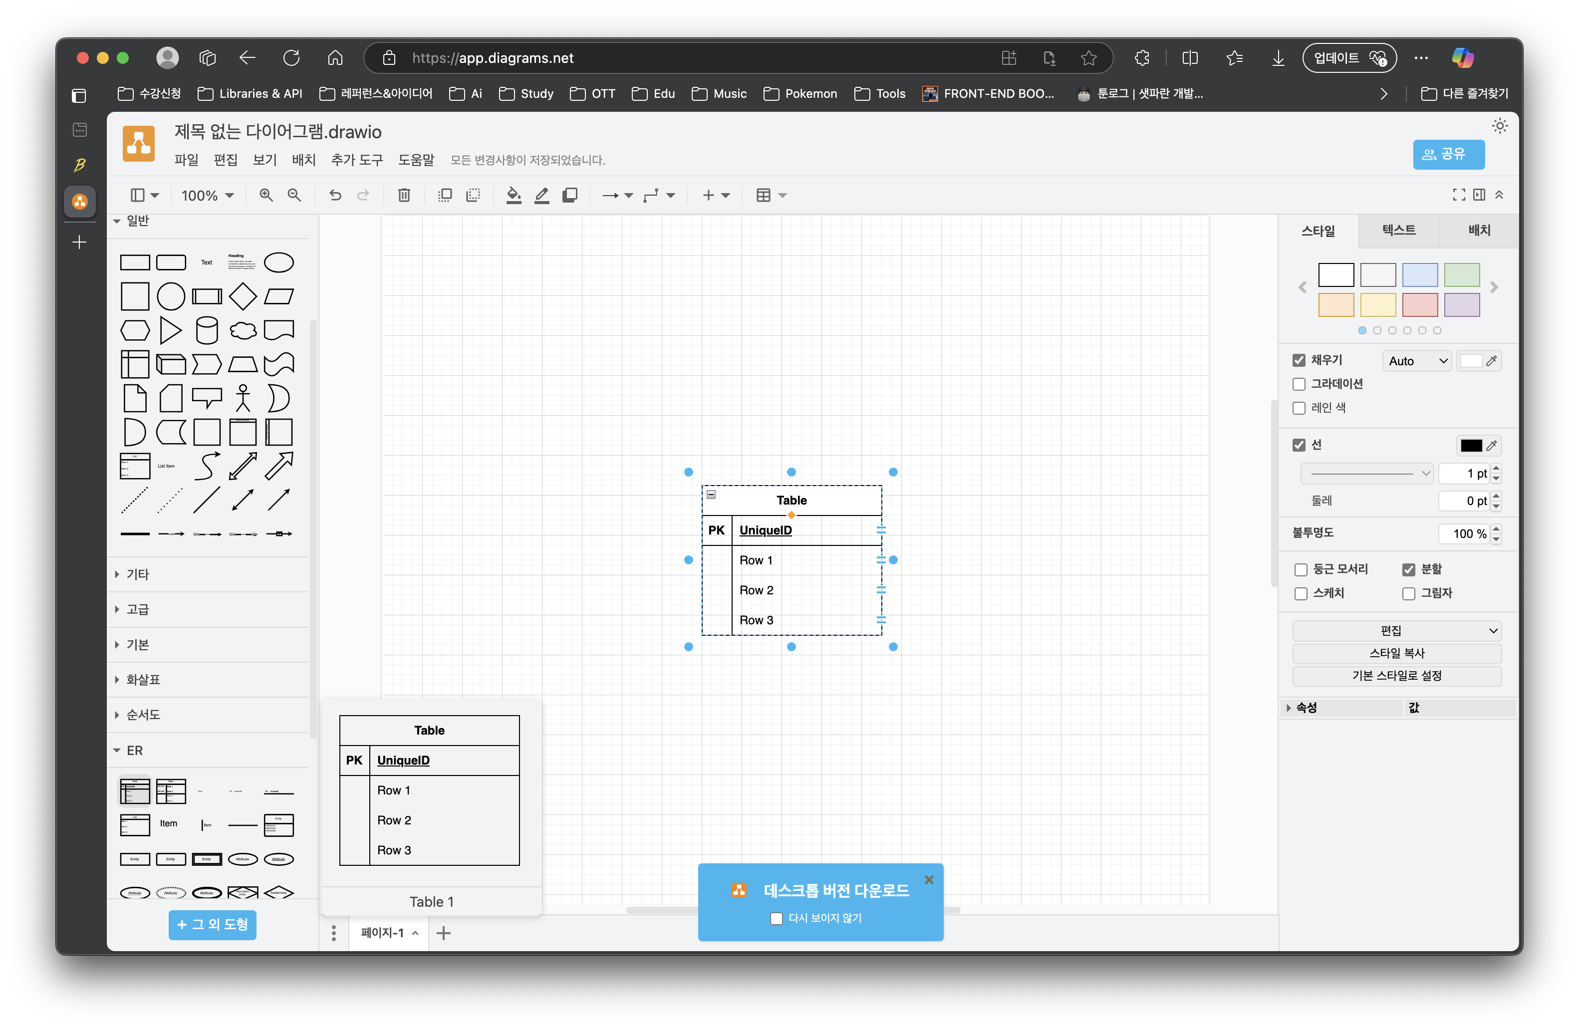Open the Auto fill dropdown
Image resolution: width=1579 pixels, height=1029 pixels.
(x=1417, y=361)
